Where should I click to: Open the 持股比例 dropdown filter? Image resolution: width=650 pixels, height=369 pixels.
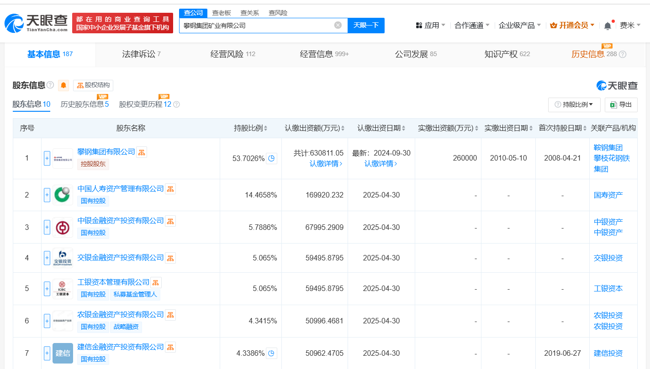pyautogui.click(x=575, y=104)
